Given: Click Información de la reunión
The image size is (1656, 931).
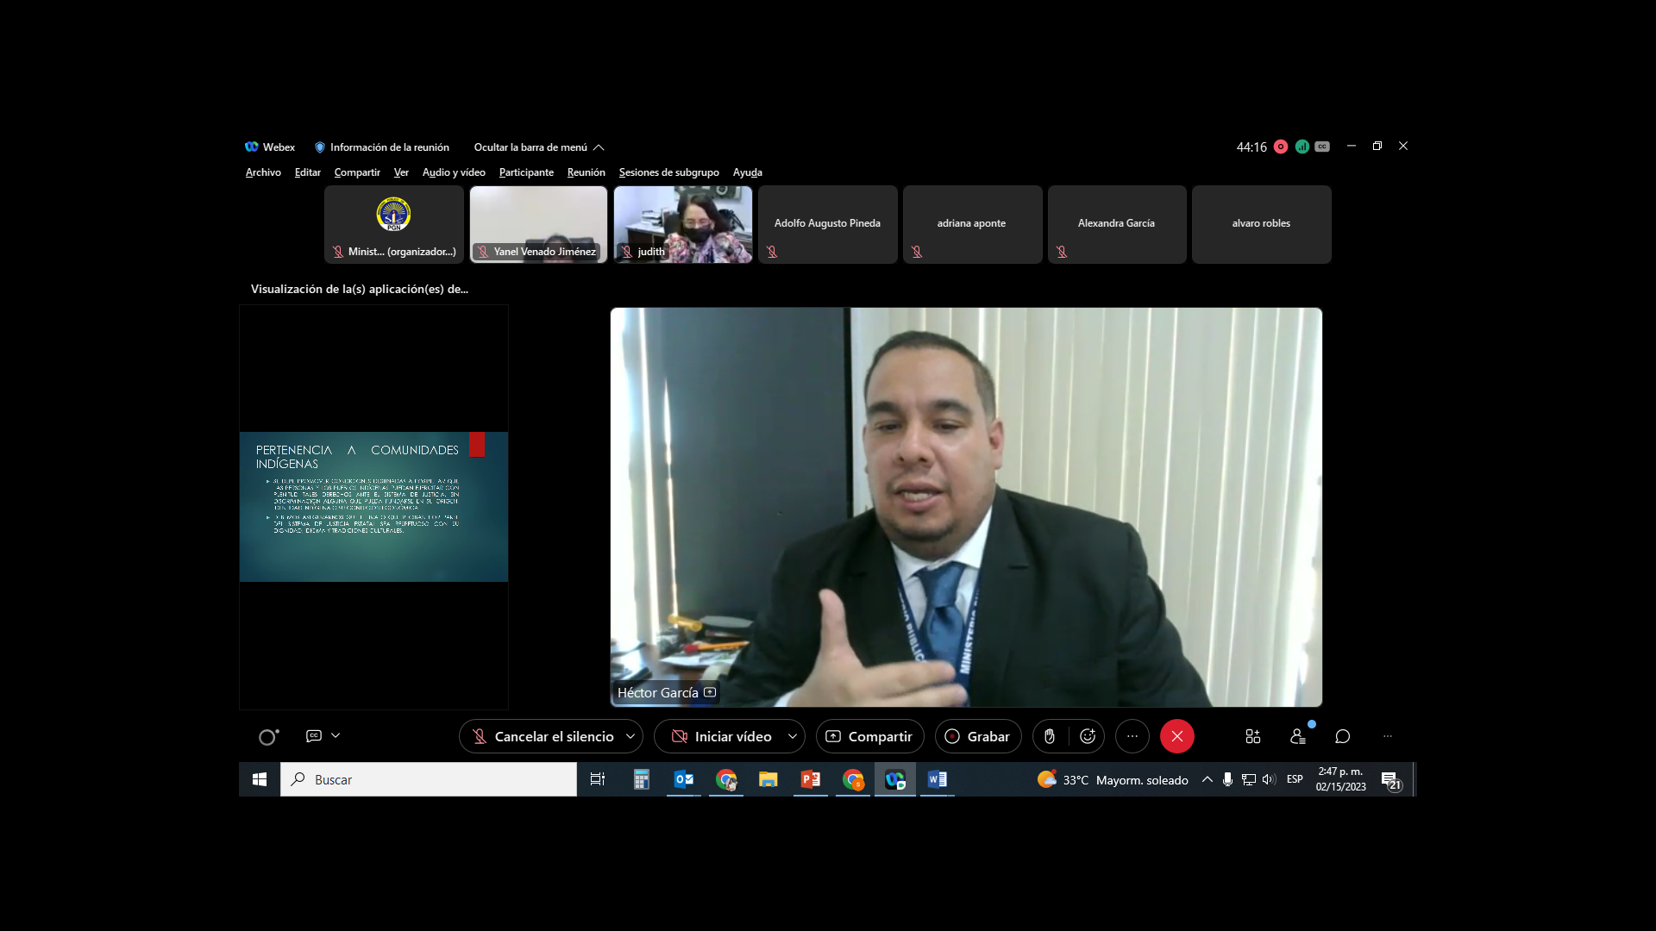Looking at the screenshot, I should tap(382, 147).
